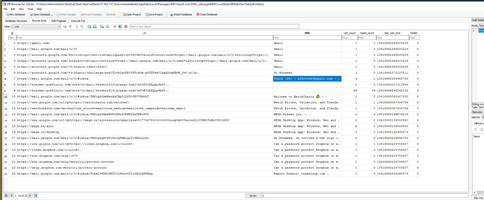Screen dimensions: 484x200
Task: Sort by the typed_count column header
Action: point(367,33)
